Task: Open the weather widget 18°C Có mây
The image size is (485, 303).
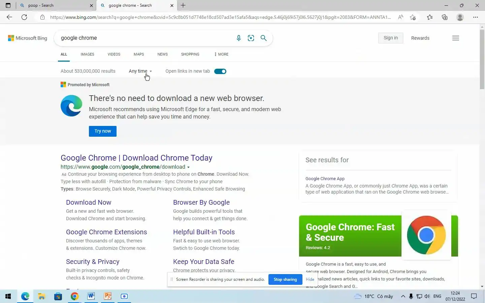Action: [374, 296]
